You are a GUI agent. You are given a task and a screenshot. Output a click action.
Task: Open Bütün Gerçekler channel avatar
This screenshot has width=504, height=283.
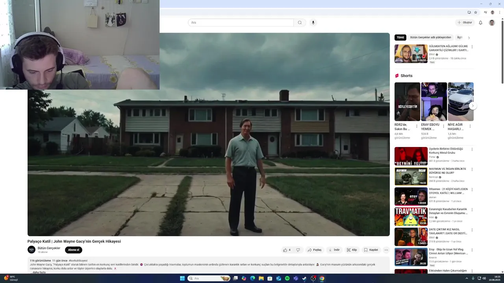tap(31, 250)
